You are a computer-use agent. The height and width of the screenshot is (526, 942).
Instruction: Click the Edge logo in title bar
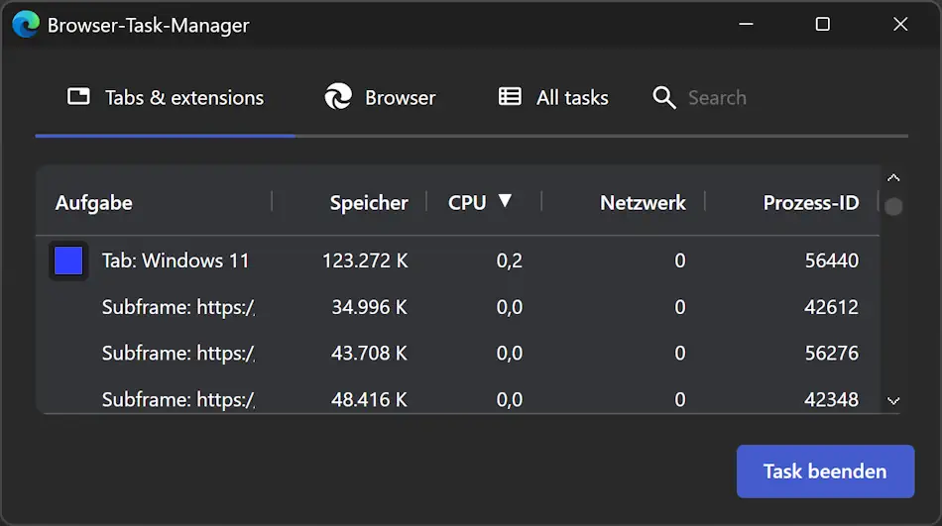pos(26,24)
